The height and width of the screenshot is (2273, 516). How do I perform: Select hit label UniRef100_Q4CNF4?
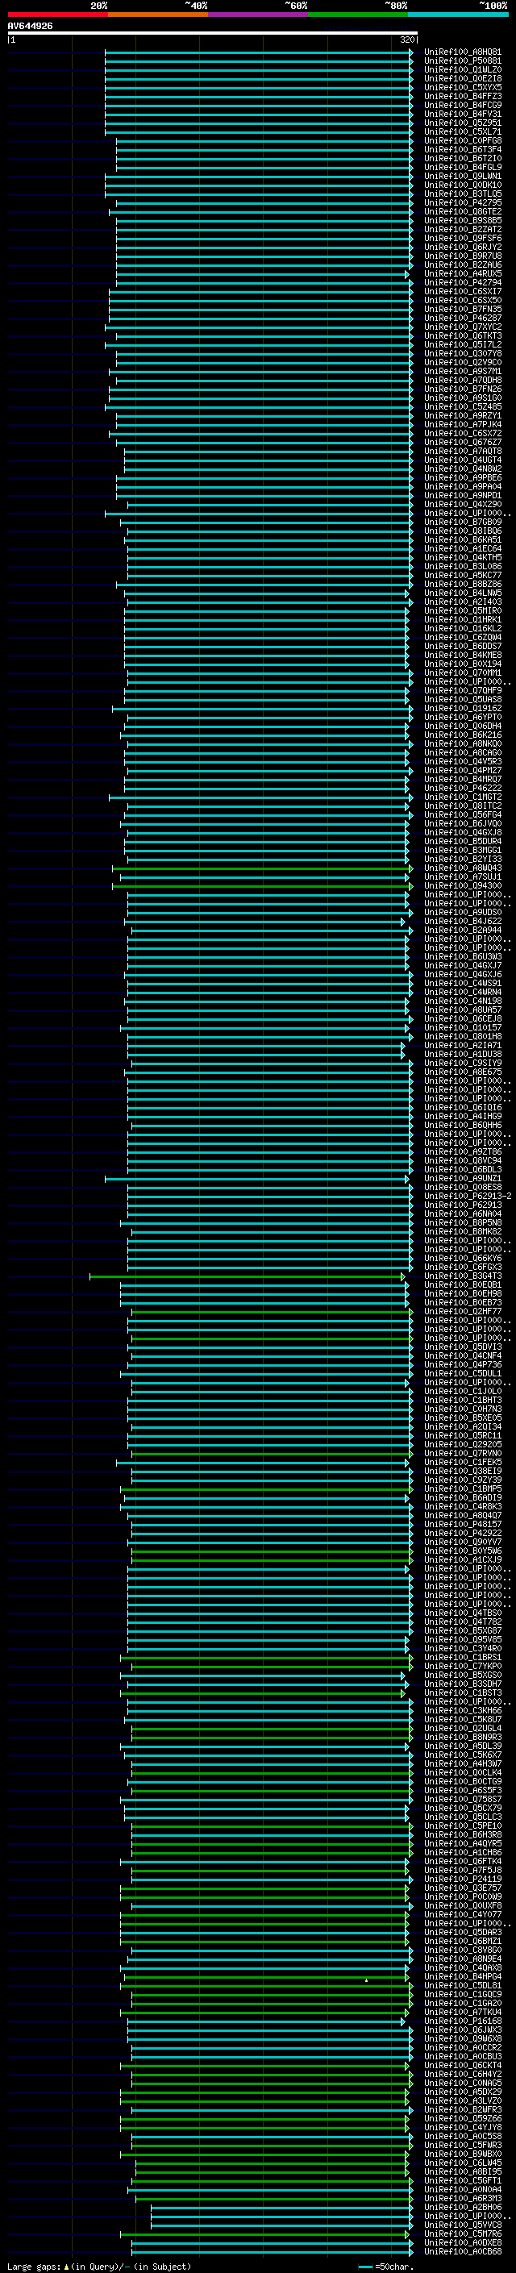pos(463,1355)
